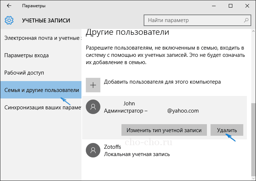This screenshot has width=256, height=181.
Task: Click the plus icon to add user
Action: pos(93,85)
